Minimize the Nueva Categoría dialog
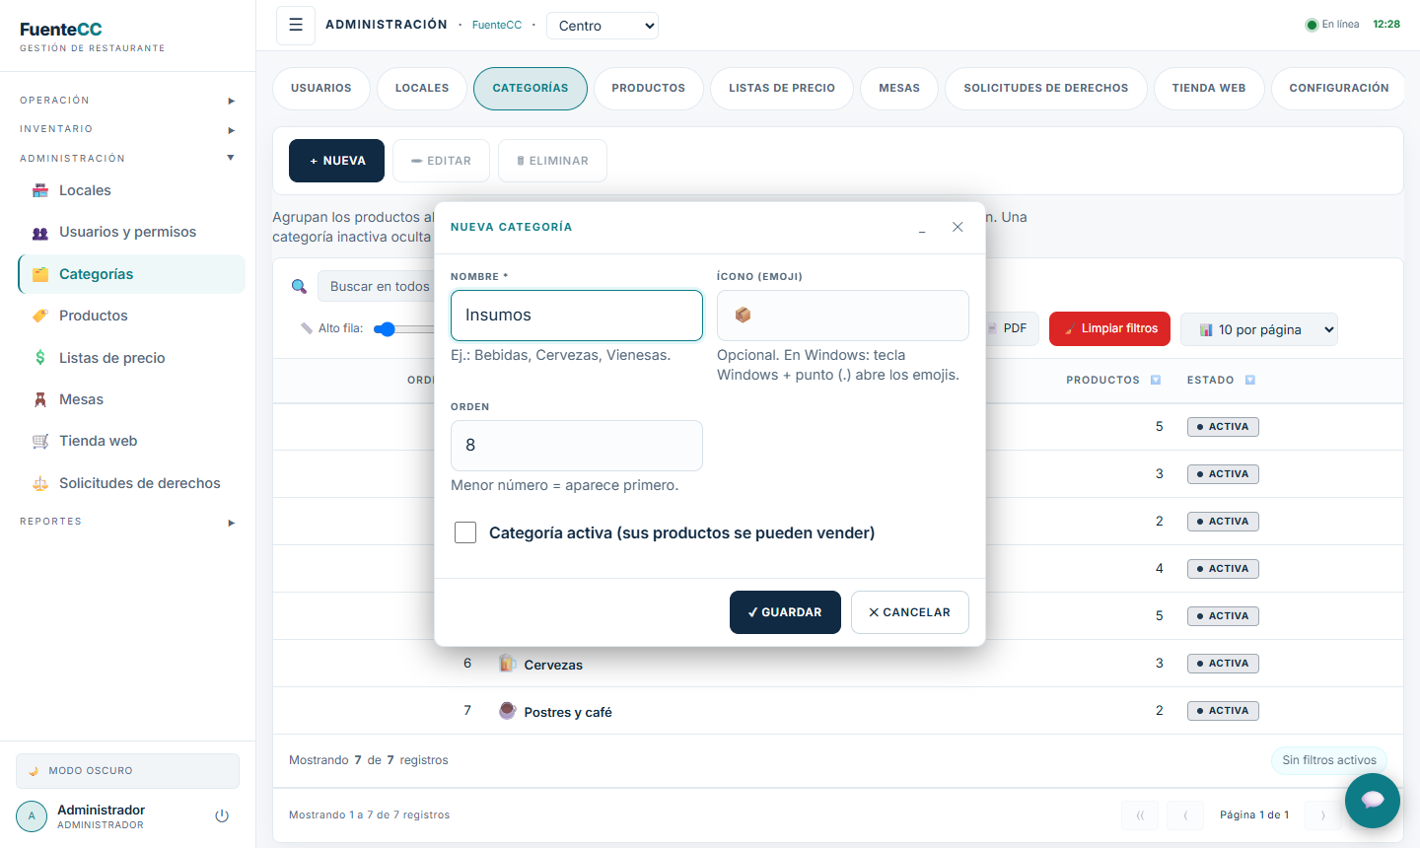This screenshot has height=848, width=1420. point(922,227)
